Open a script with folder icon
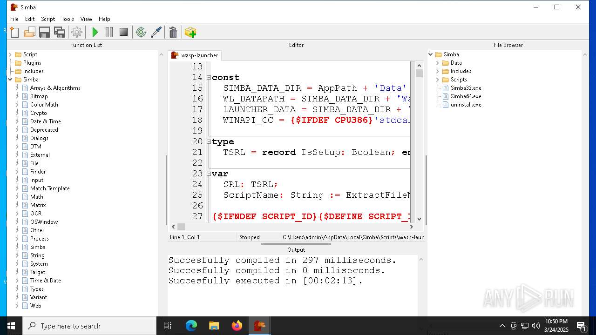The height and width of the screenshot is (335, 596). (30, 32)
